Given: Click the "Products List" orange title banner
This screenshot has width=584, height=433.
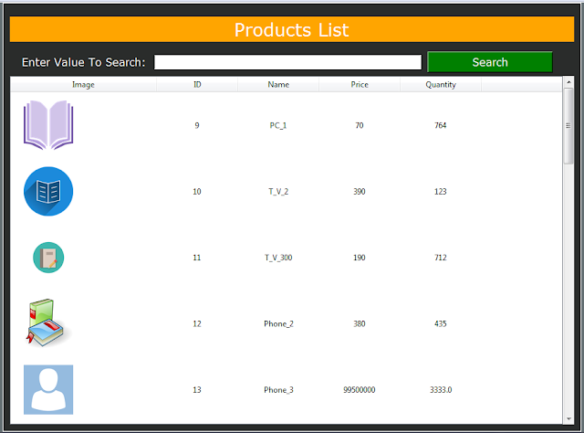Looking at the screenshot, I should click(292, 29).
